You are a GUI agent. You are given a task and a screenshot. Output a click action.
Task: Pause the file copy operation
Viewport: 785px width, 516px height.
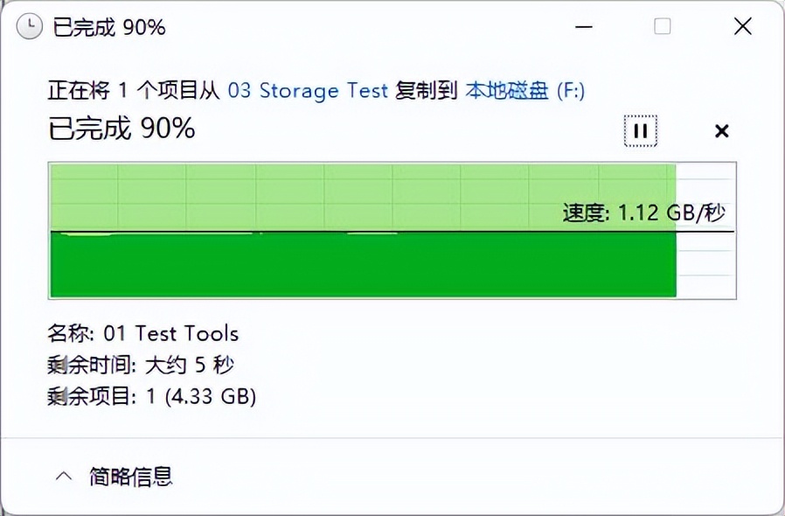pyautogui.click(x=640, y=131)
